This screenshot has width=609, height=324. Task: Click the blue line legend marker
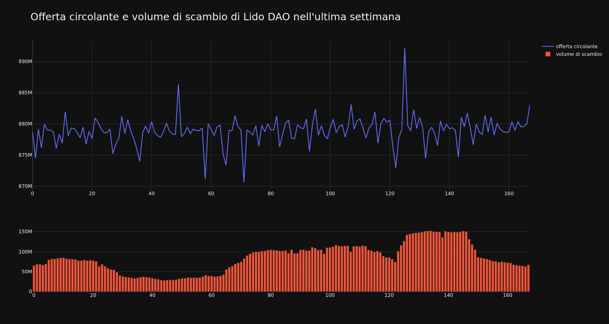[548, 47]
